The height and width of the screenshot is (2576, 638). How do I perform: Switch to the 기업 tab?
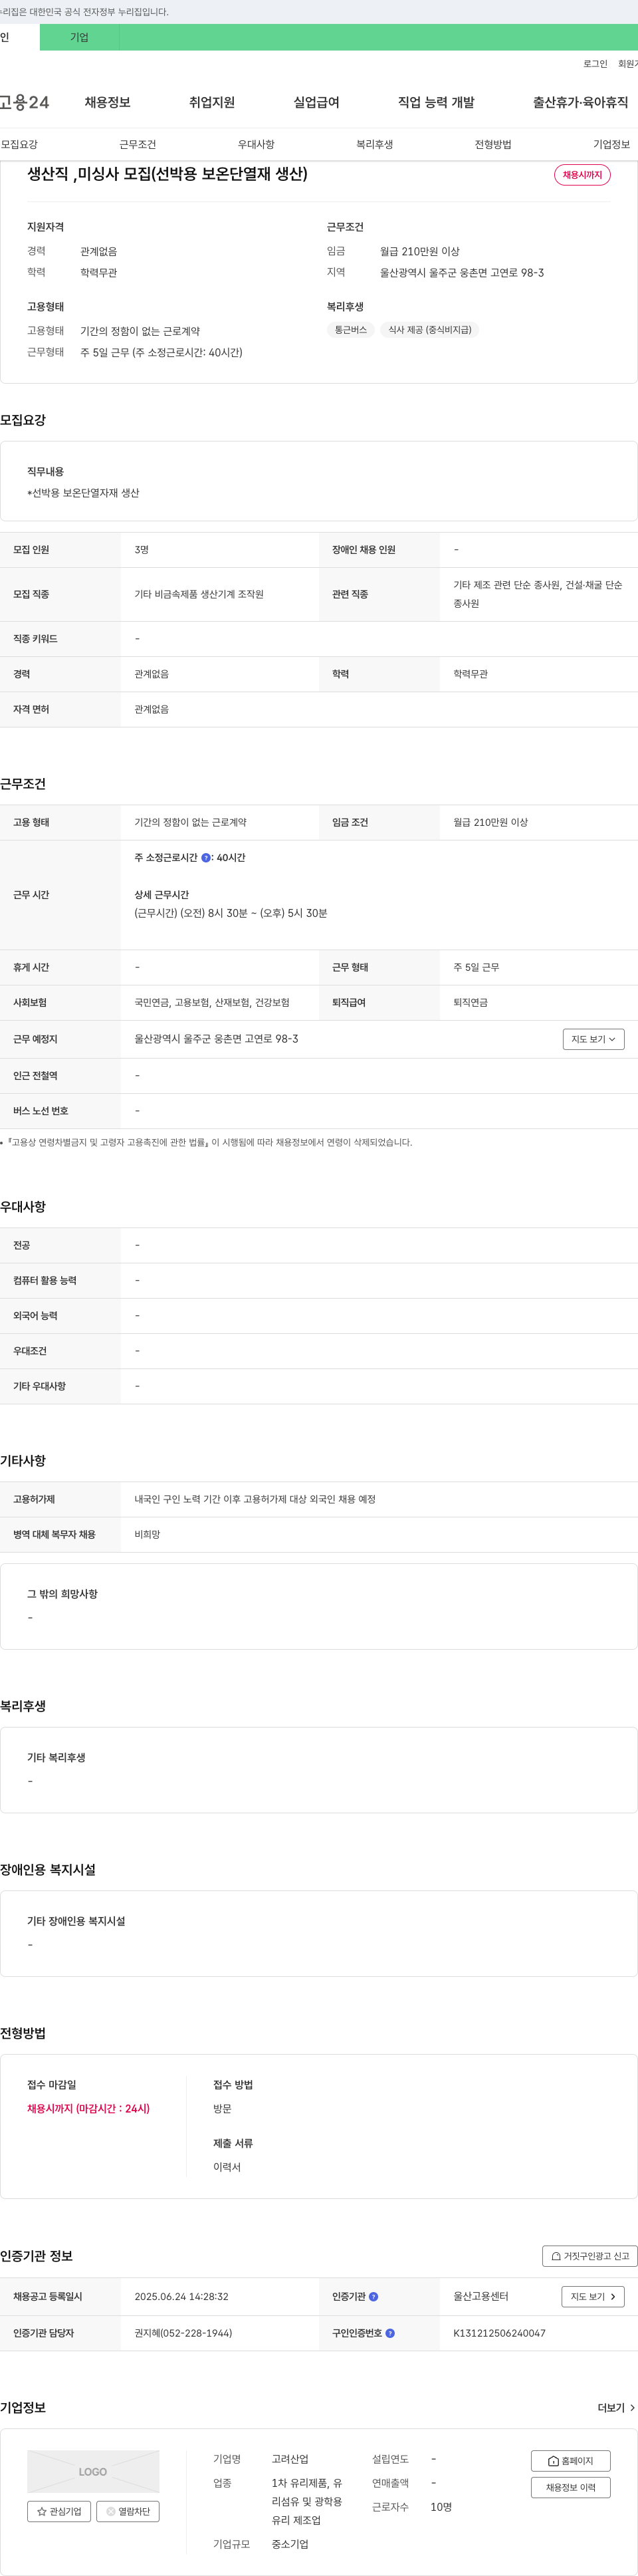[x=79, y=38]
